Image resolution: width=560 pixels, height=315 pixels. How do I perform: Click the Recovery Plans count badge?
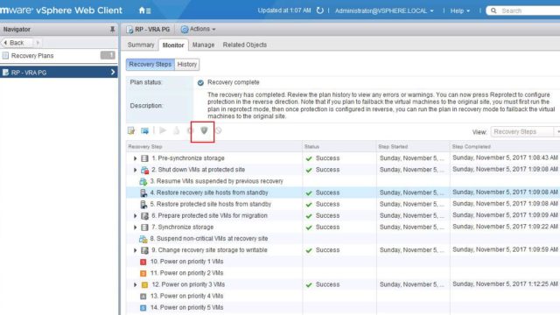(108, 55)
